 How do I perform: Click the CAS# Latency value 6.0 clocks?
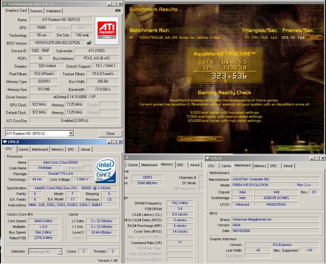[180, 214]
